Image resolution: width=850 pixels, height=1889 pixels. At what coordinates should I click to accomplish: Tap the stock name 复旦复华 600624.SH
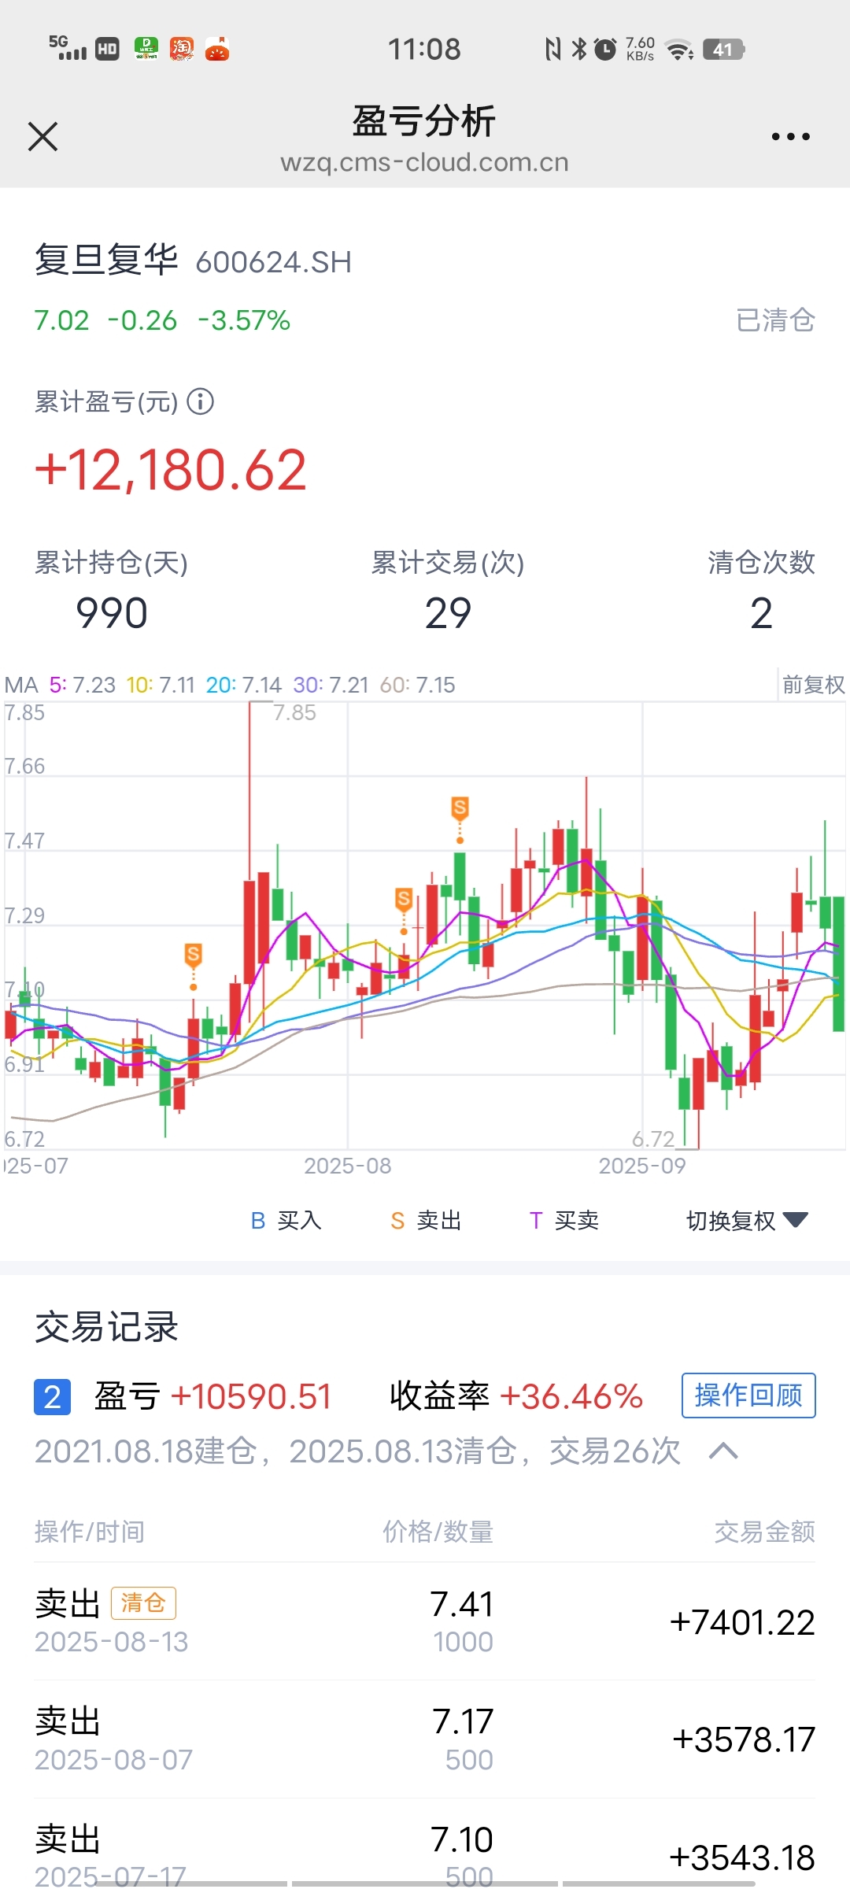pos(193,261)
